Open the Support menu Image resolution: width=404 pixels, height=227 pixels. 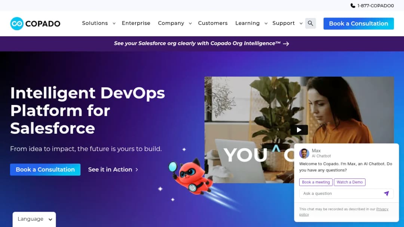tap(284, 23)
